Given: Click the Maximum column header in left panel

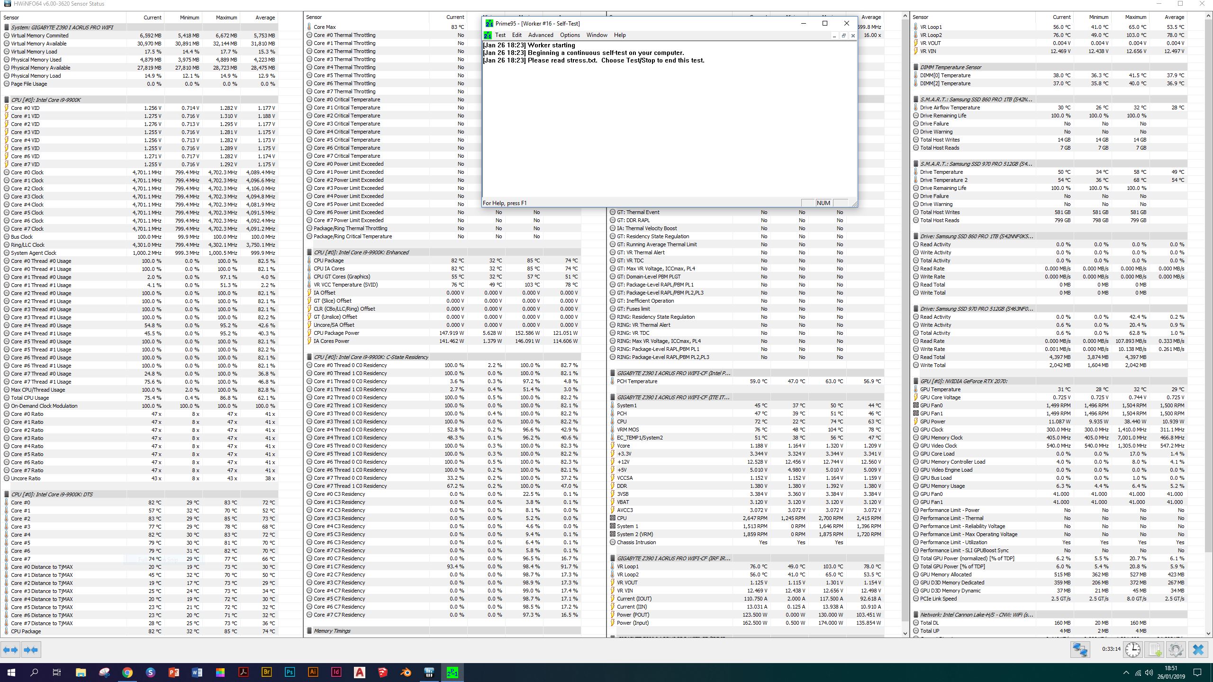Looking at the screenshot, I should click(226, 18).
